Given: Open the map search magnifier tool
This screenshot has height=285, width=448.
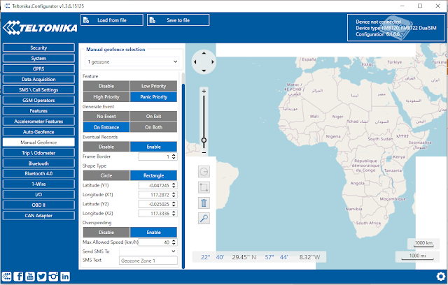Looking at the screenshot, I should pos(204,219).
